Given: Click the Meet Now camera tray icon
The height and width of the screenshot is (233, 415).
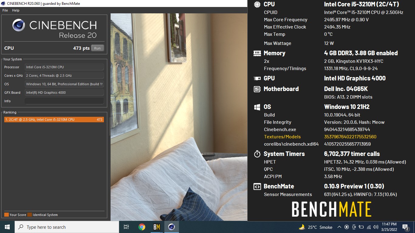Looking at the screenshot, I should (x=354, y=227).
